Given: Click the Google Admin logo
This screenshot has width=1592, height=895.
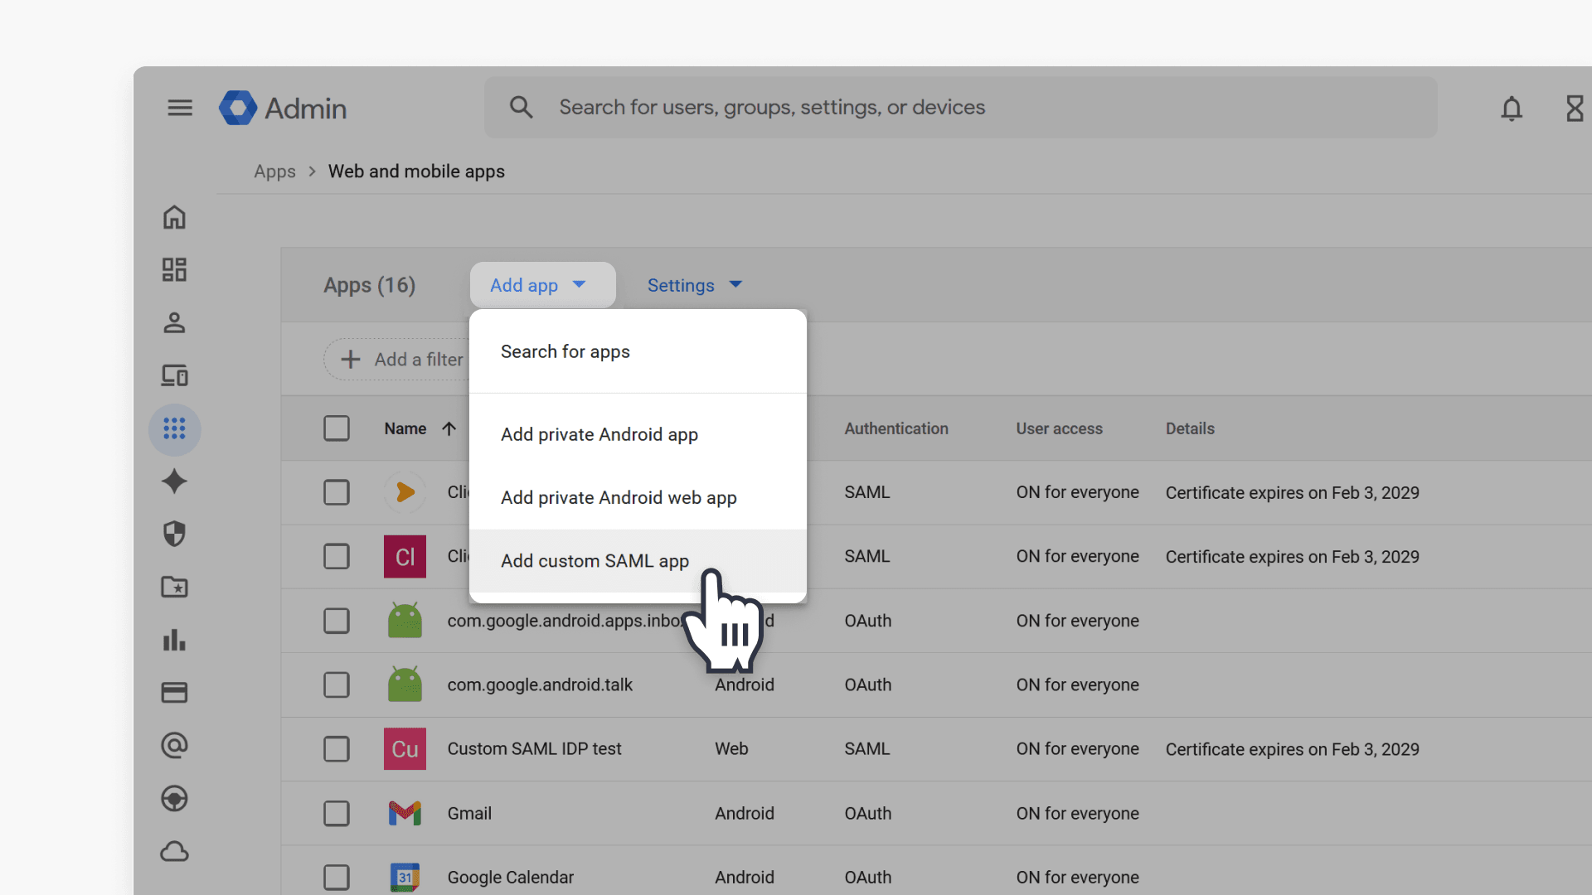Looking at the screenshot, I should click(283, 108).
